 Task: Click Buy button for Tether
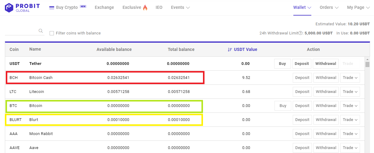point(282,64)
